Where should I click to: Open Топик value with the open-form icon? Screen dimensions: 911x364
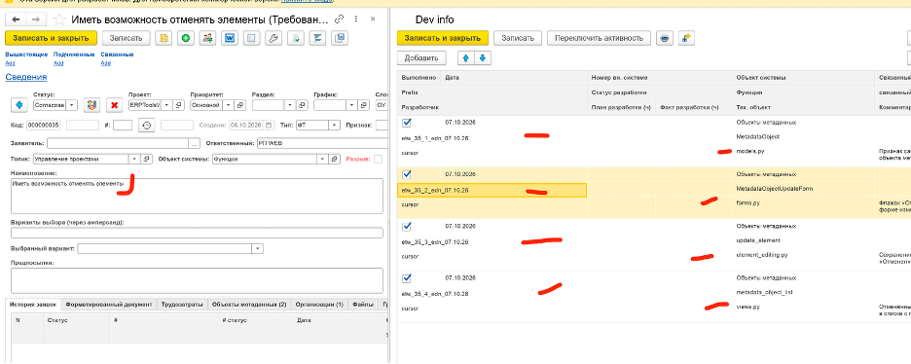click(x=147, y=159)
